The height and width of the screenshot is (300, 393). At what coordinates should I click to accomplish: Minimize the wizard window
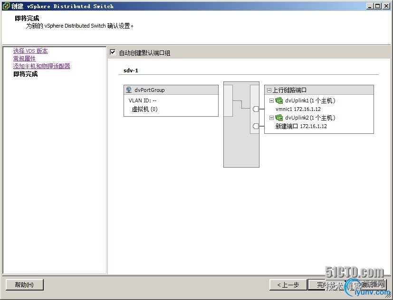pyautogui.click(x=370, y=6)
